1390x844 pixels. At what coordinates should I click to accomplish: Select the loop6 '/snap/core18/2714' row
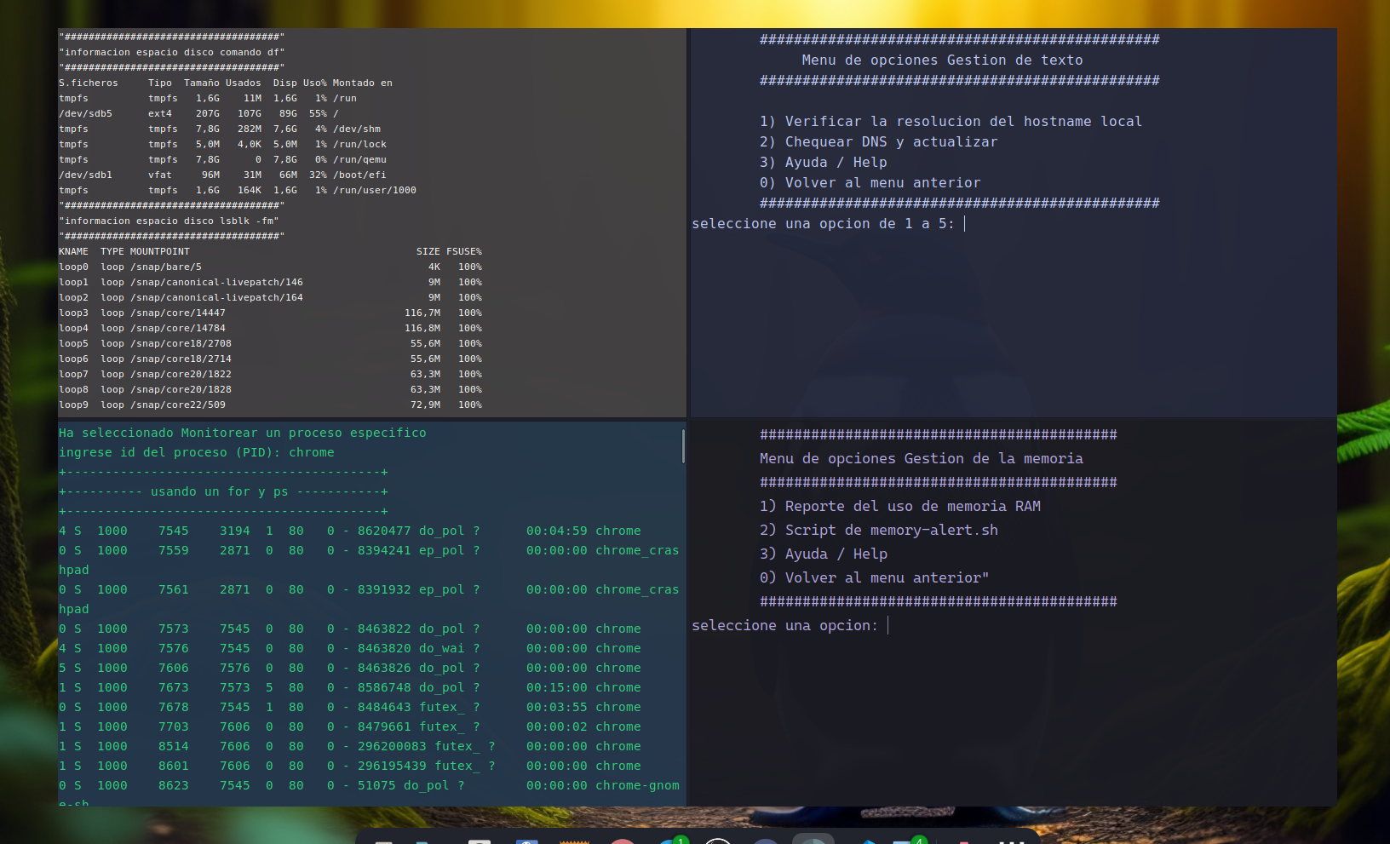pos(270,359)
